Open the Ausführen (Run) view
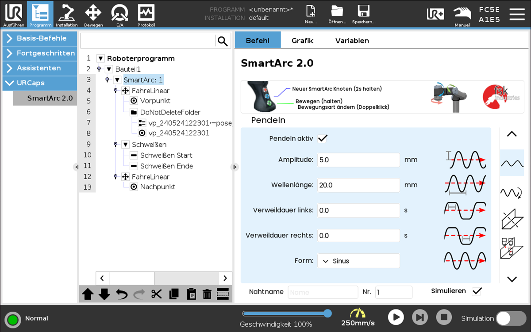Screen dimensions: 531x332 [14, 15]
